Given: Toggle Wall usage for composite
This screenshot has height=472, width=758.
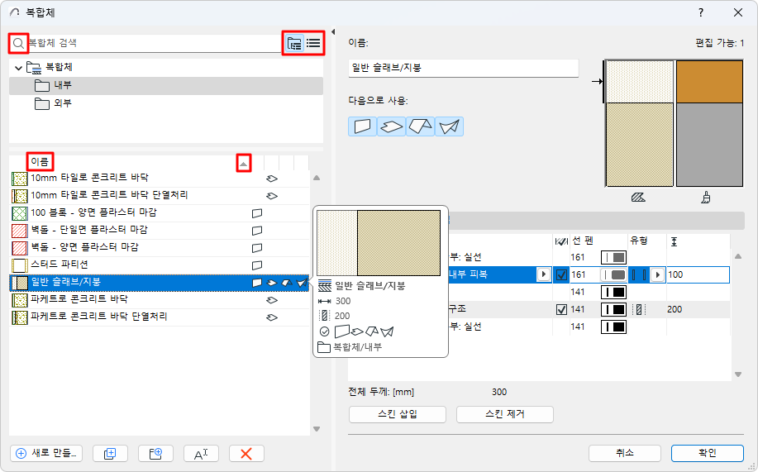Looking at the screenshot, I should pos(362,126).
